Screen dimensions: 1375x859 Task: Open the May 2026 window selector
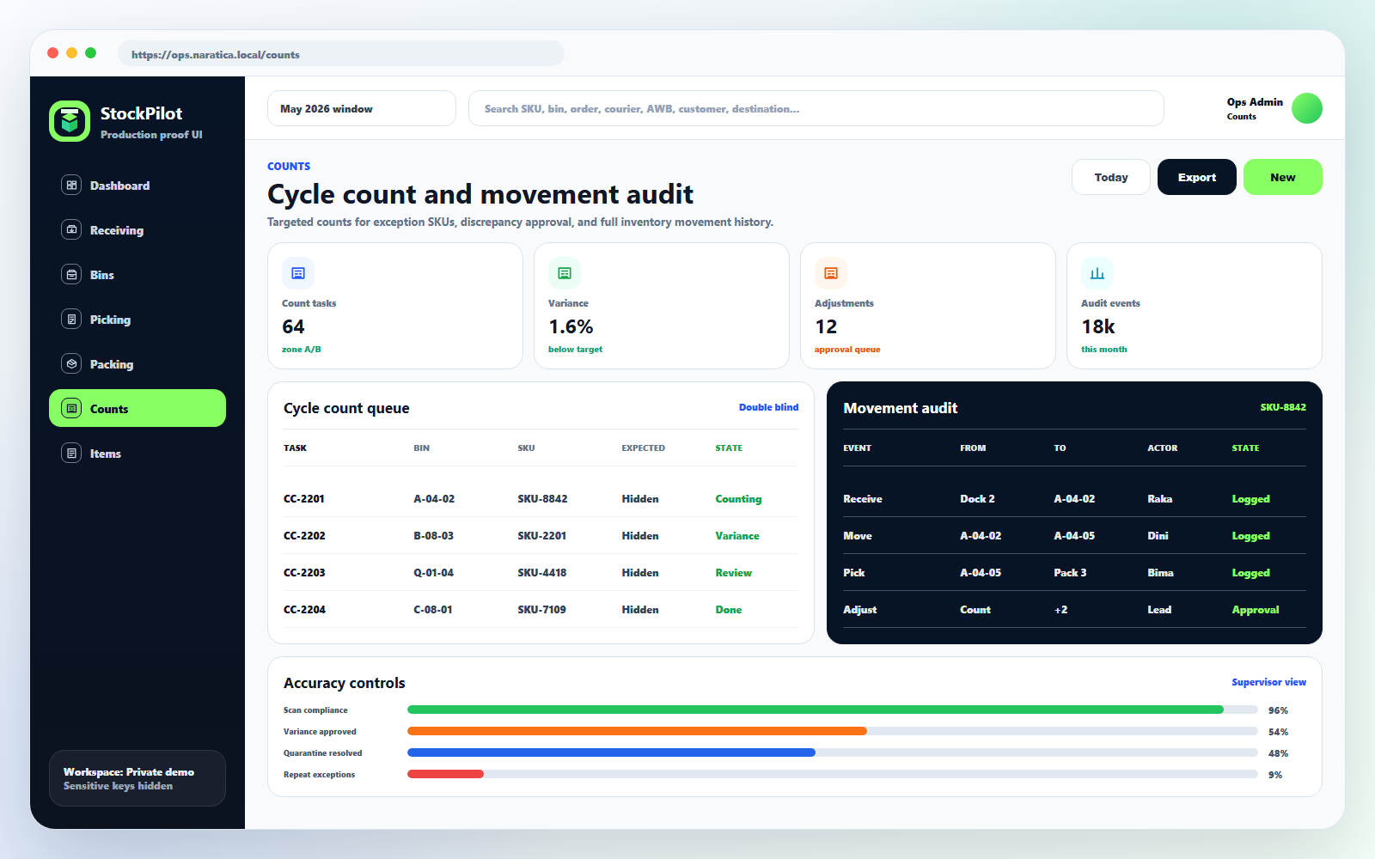pyautogui.click(x=362, y=108)
